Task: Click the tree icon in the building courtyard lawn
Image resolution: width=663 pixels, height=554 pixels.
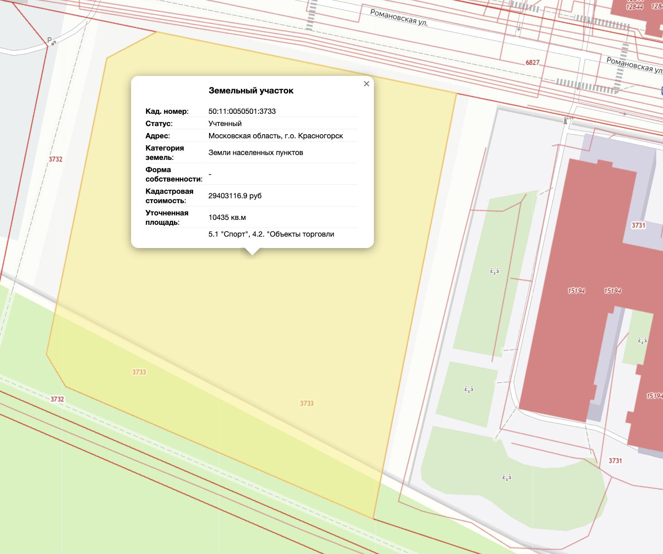Action: (642, 340)
